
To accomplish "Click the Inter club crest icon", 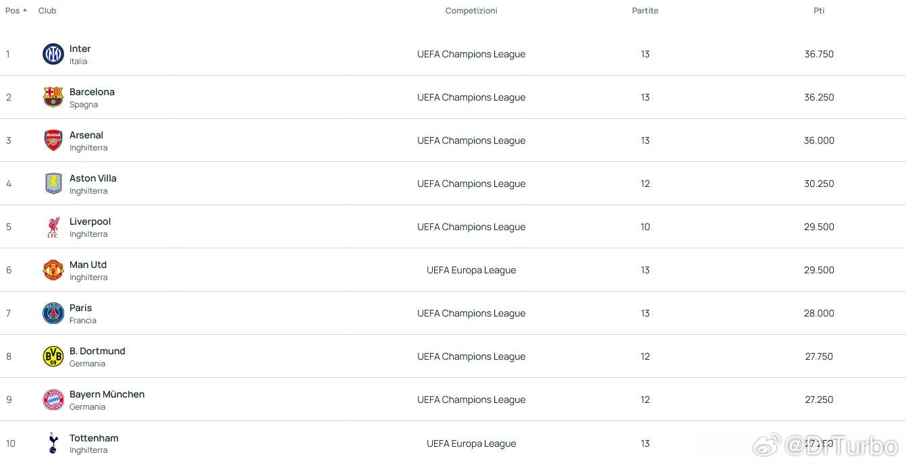I will coord(53,54).
